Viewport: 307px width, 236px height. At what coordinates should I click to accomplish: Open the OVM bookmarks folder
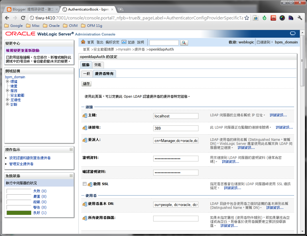(x=70, y=26)
